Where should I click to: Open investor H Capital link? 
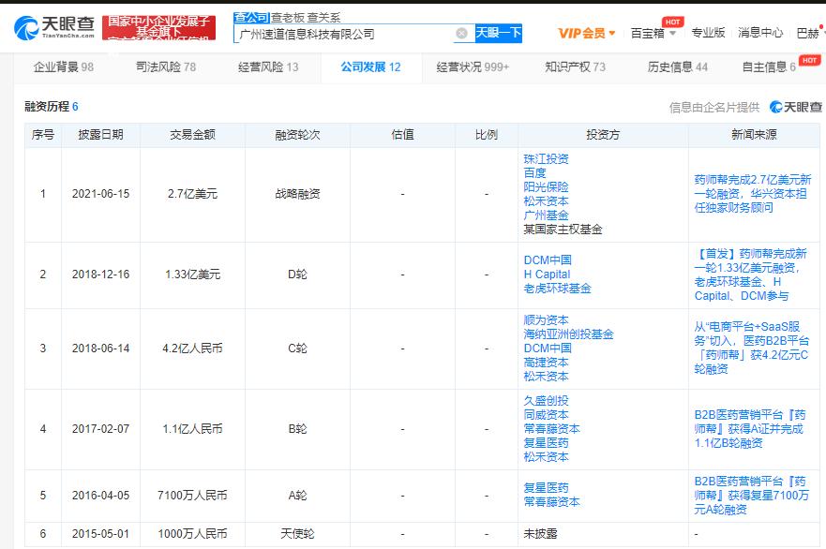tap(547, 274)
